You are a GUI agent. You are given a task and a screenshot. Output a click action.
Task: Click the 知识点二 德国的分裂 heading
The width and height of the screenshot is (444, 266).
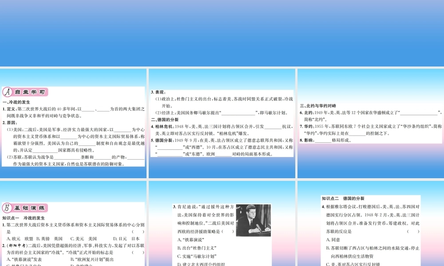coord(343,198)
